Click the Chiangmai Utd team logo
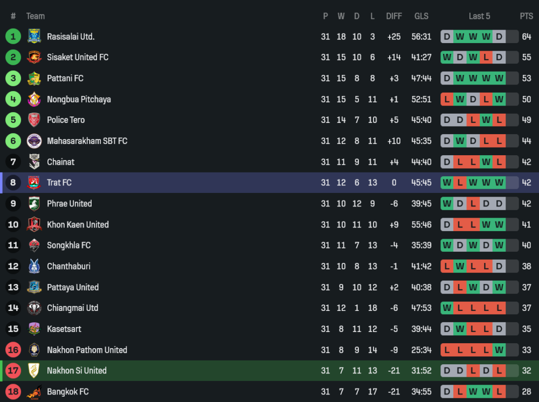Image resolution: width=539 pixels, height=402 pixels. 34,308
